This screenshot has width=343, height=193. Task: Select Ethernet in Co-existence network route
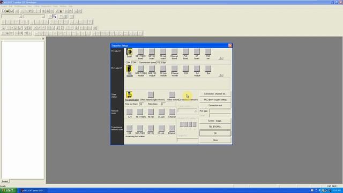click(172, 129)
